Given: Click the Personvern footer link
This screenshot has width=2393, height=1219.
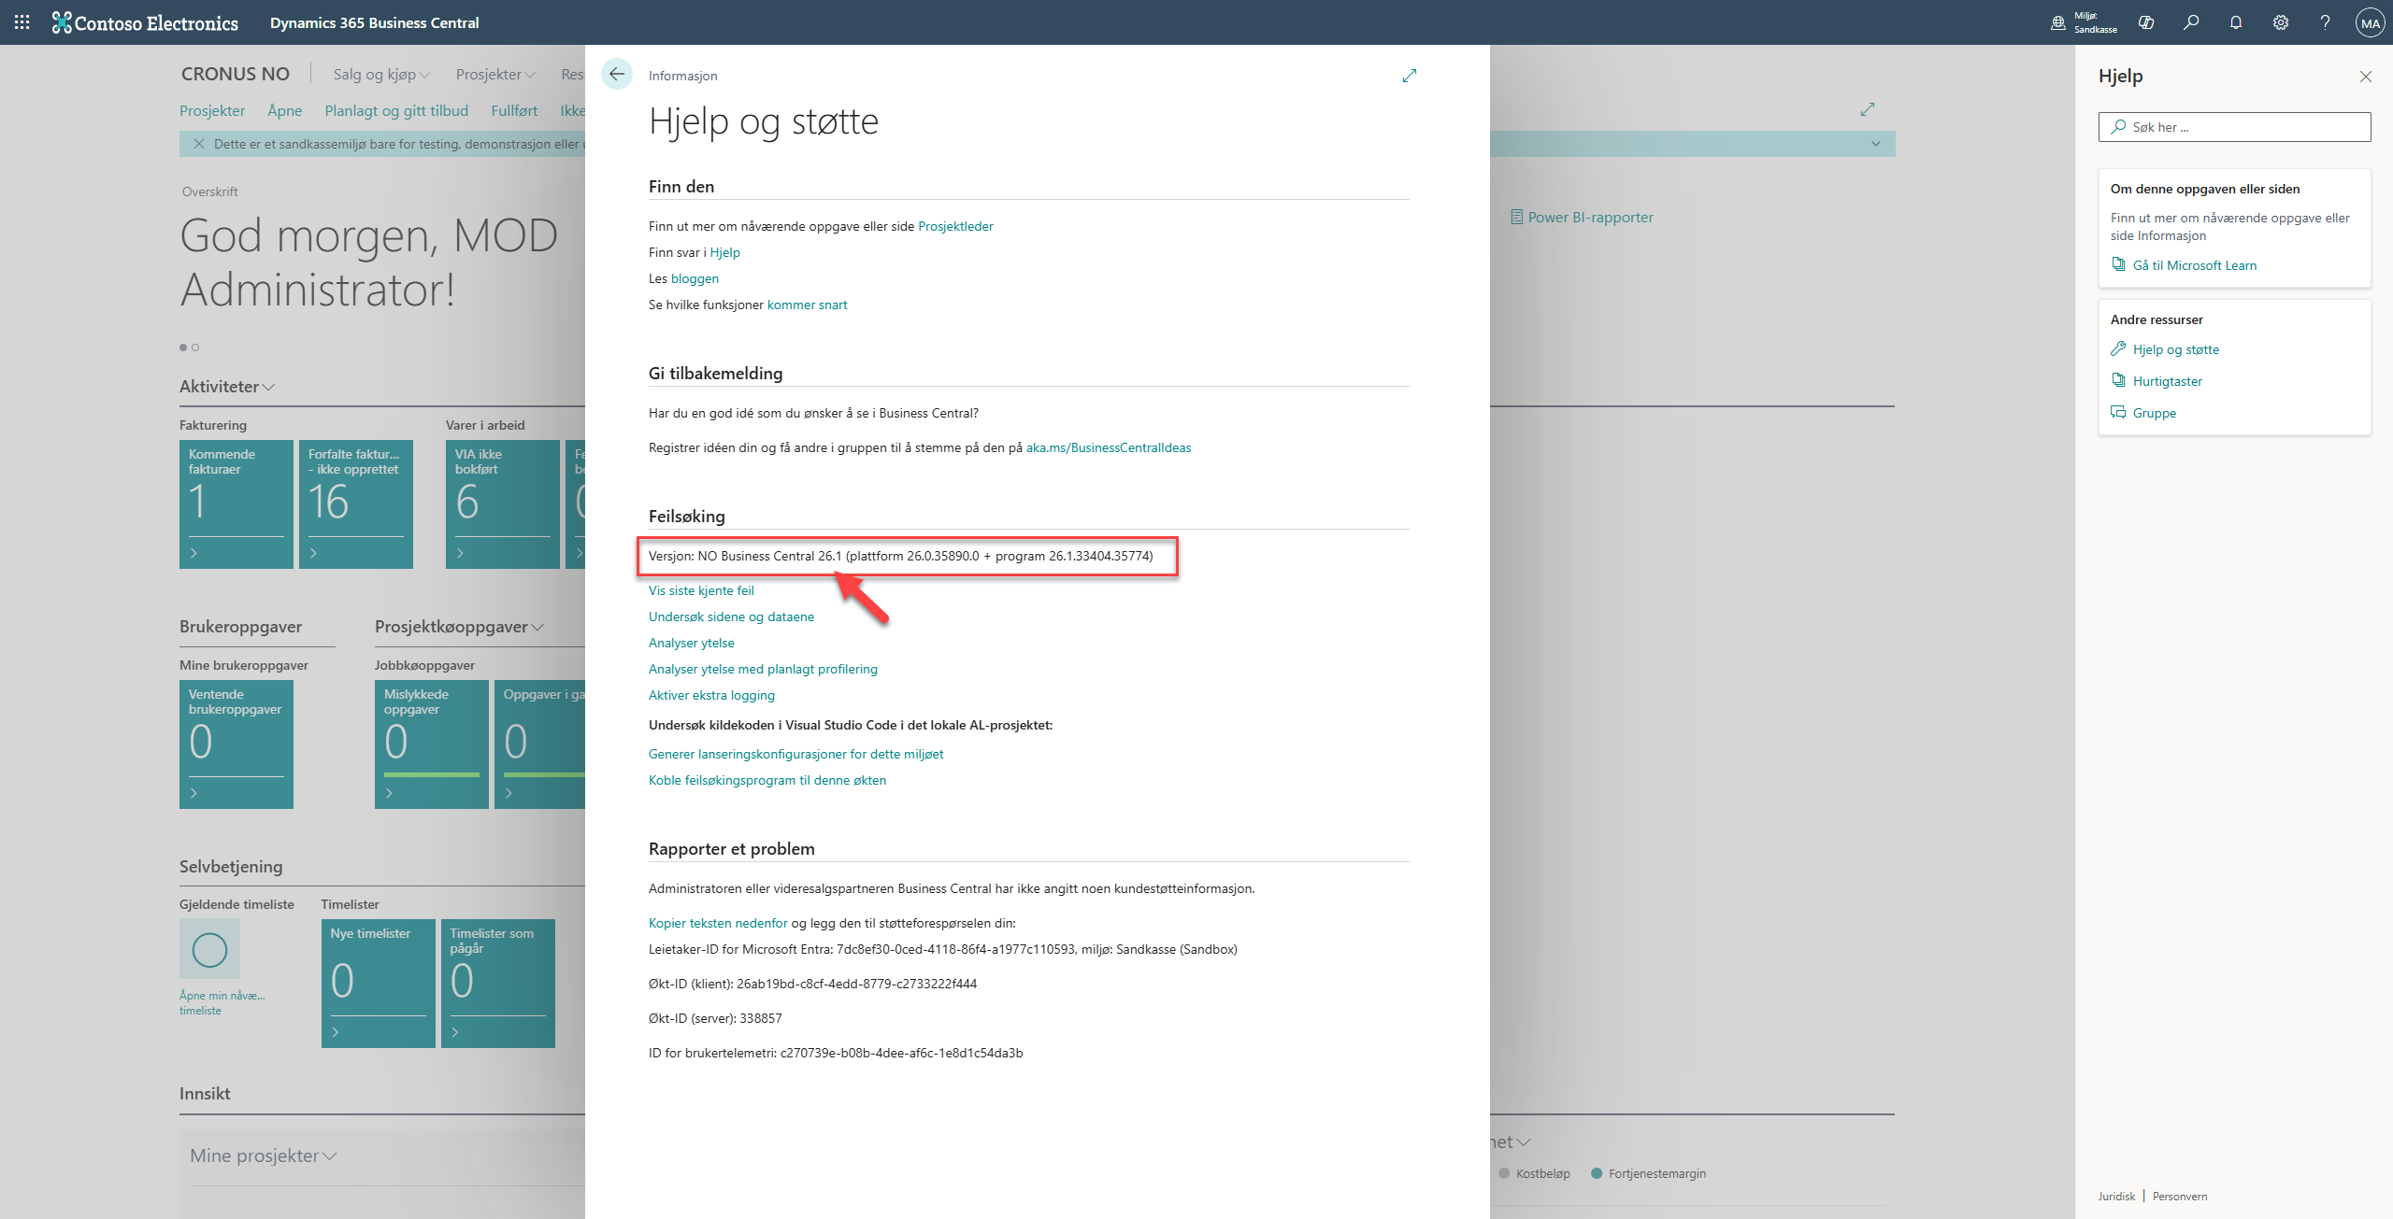Looking at the screenshot, I should point(2180,1196).
